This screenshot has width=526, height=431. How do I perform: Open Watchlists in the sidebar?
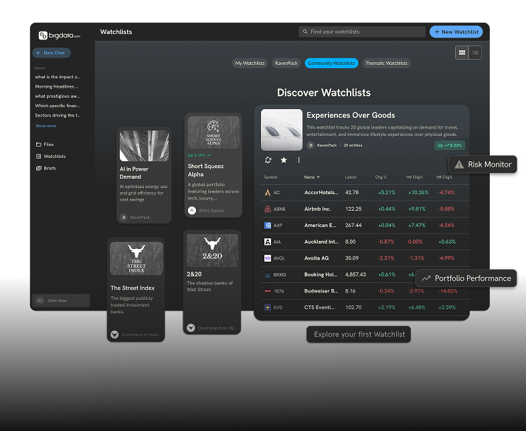click(x=51, y=157)
